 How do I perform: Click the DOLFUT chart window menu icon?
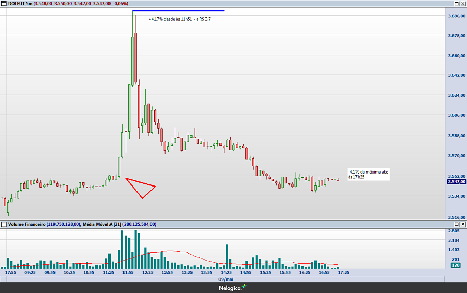point(4,4)
